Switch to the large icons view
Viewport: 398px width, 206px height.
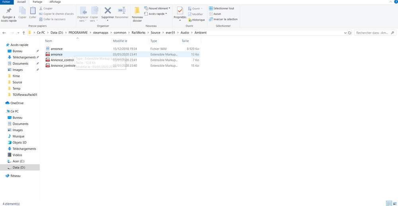coord(395,204)
